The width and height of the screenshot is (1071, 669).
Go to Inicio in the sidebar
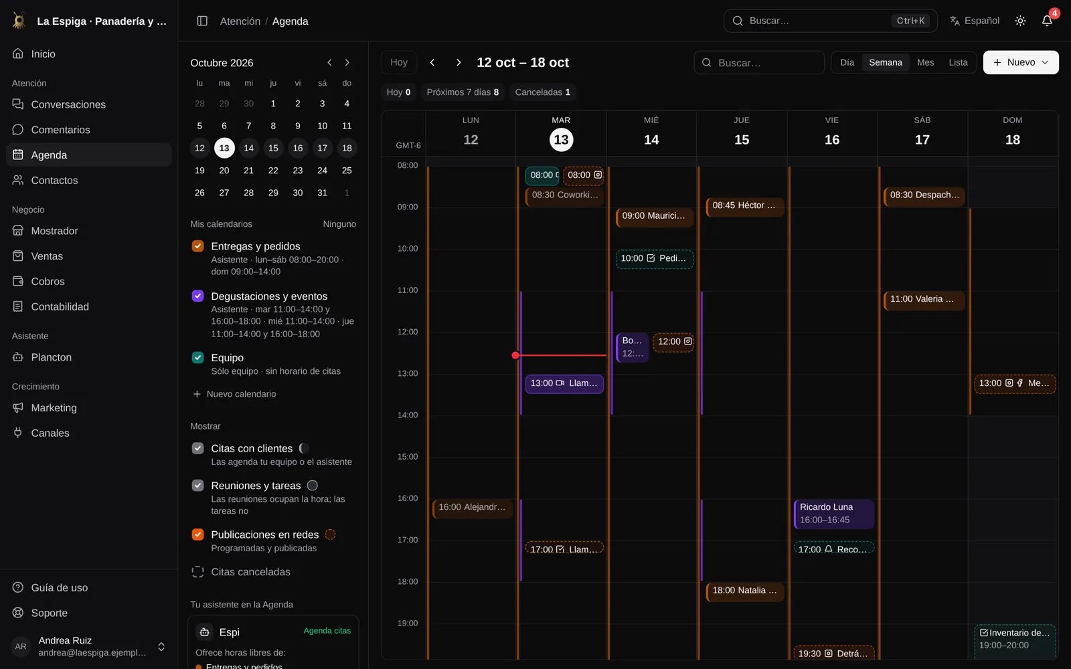tap(88, 54)
